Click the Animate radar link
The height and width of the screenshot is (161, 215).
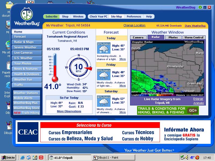[199, 103]
